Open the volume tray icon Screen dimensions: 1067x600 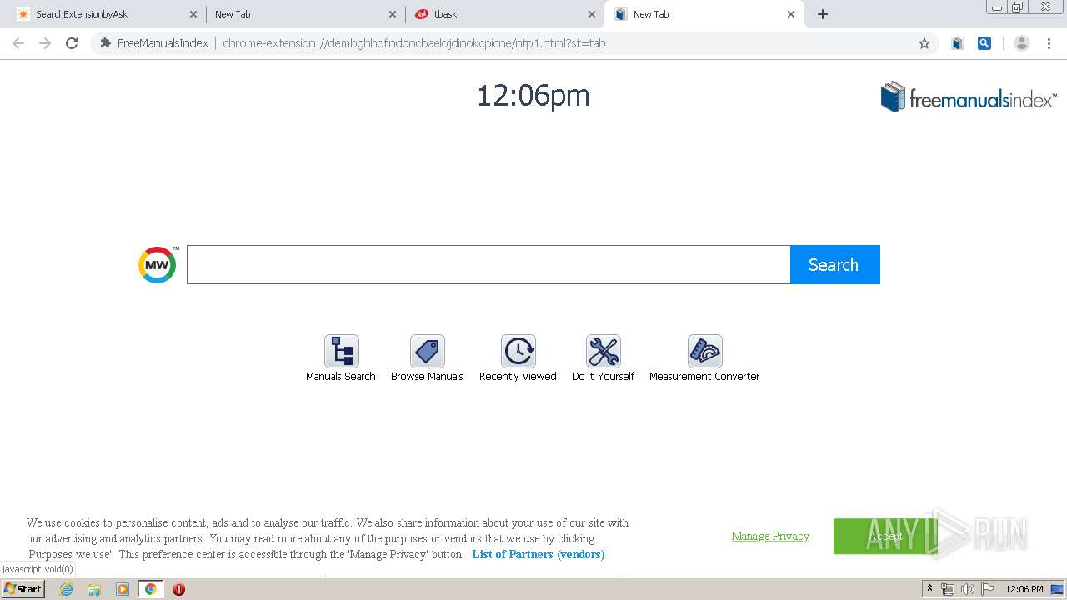[967, 589]
